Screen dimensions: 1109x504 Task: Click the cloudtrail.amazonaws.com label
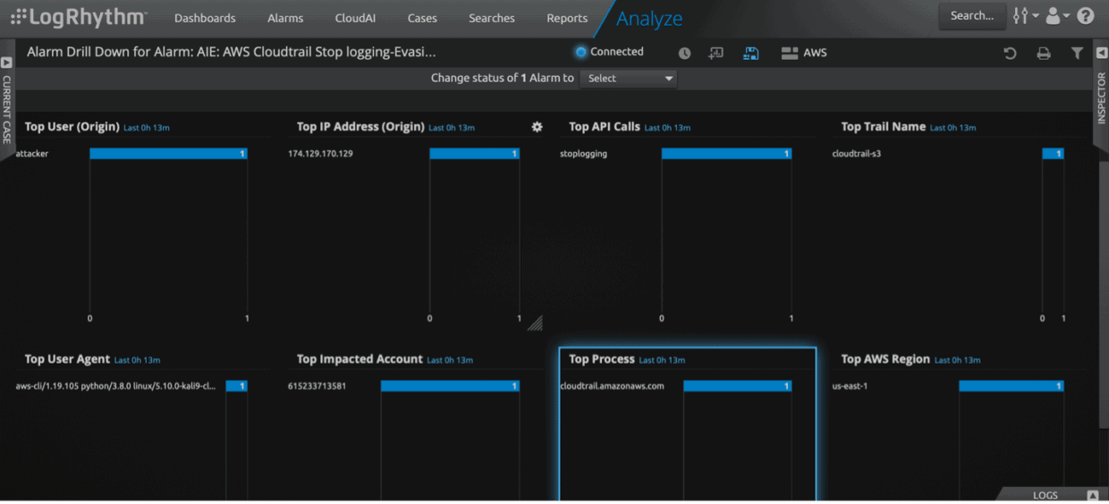[x=612, y=386]
